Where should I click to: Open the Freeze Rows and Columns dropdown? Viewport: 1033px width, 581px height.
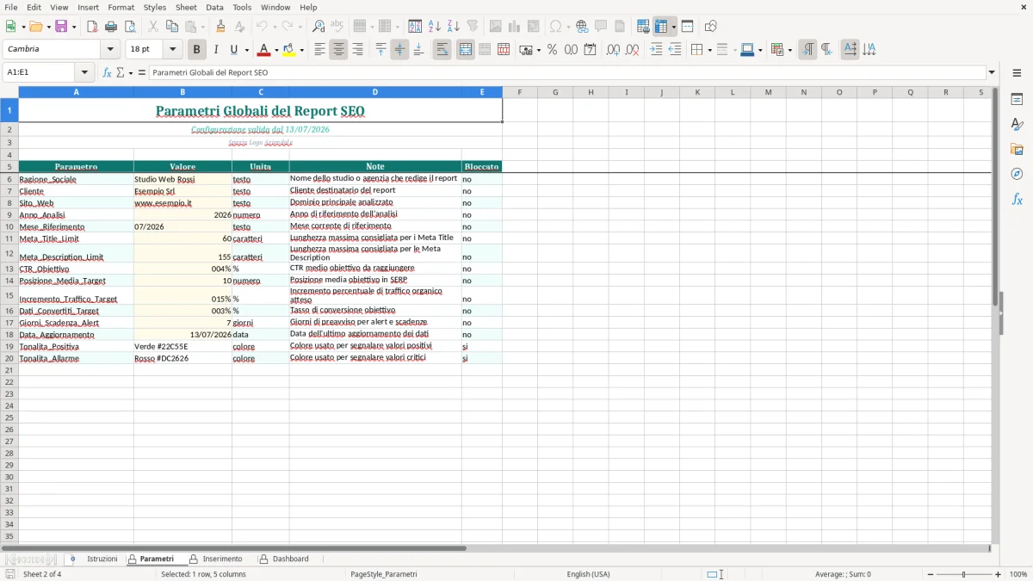pos(674,27)
